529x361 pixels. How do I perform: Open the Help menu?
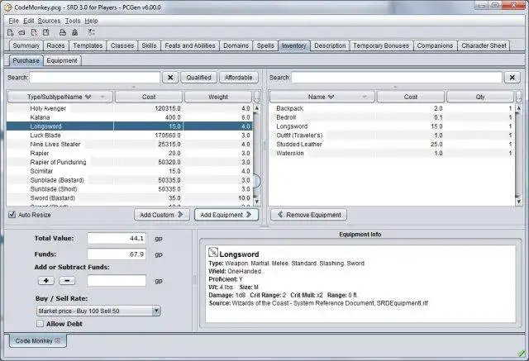click(91, 21)
